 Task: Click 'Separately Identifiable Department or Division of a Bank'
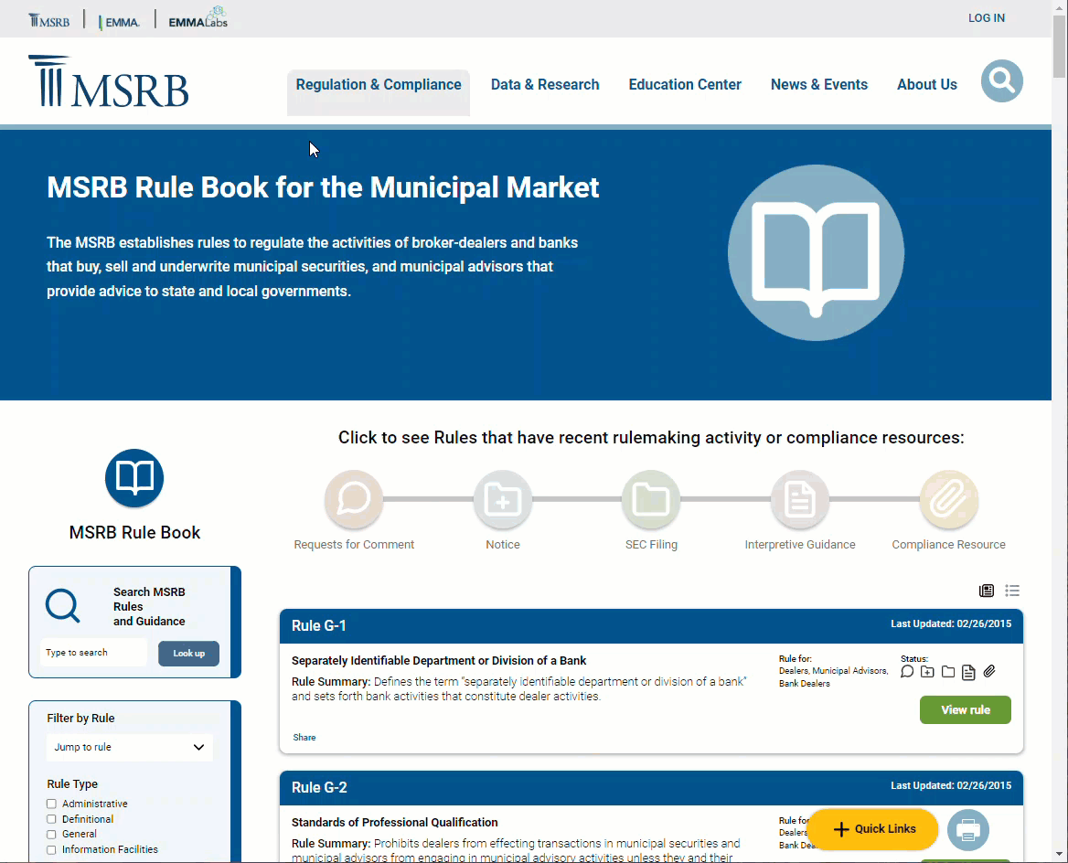pyautogui.click(x=439, y=661)
